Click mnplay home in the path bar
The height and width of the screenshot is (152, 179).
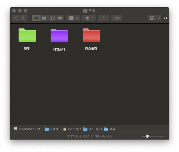coord(71,129)
